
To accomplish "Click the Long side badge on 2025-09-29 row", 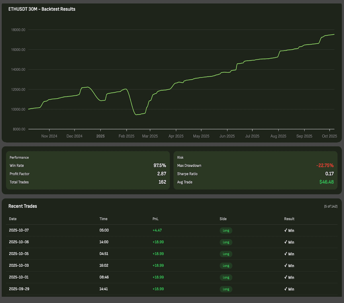I will (x=226, y=289).
